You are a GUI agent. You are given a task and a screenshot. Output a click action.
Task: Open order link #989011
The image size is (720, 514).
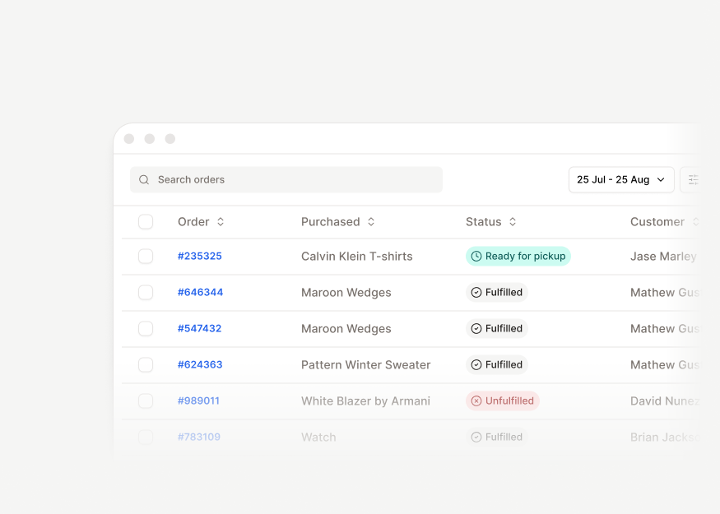pos(198,401)
